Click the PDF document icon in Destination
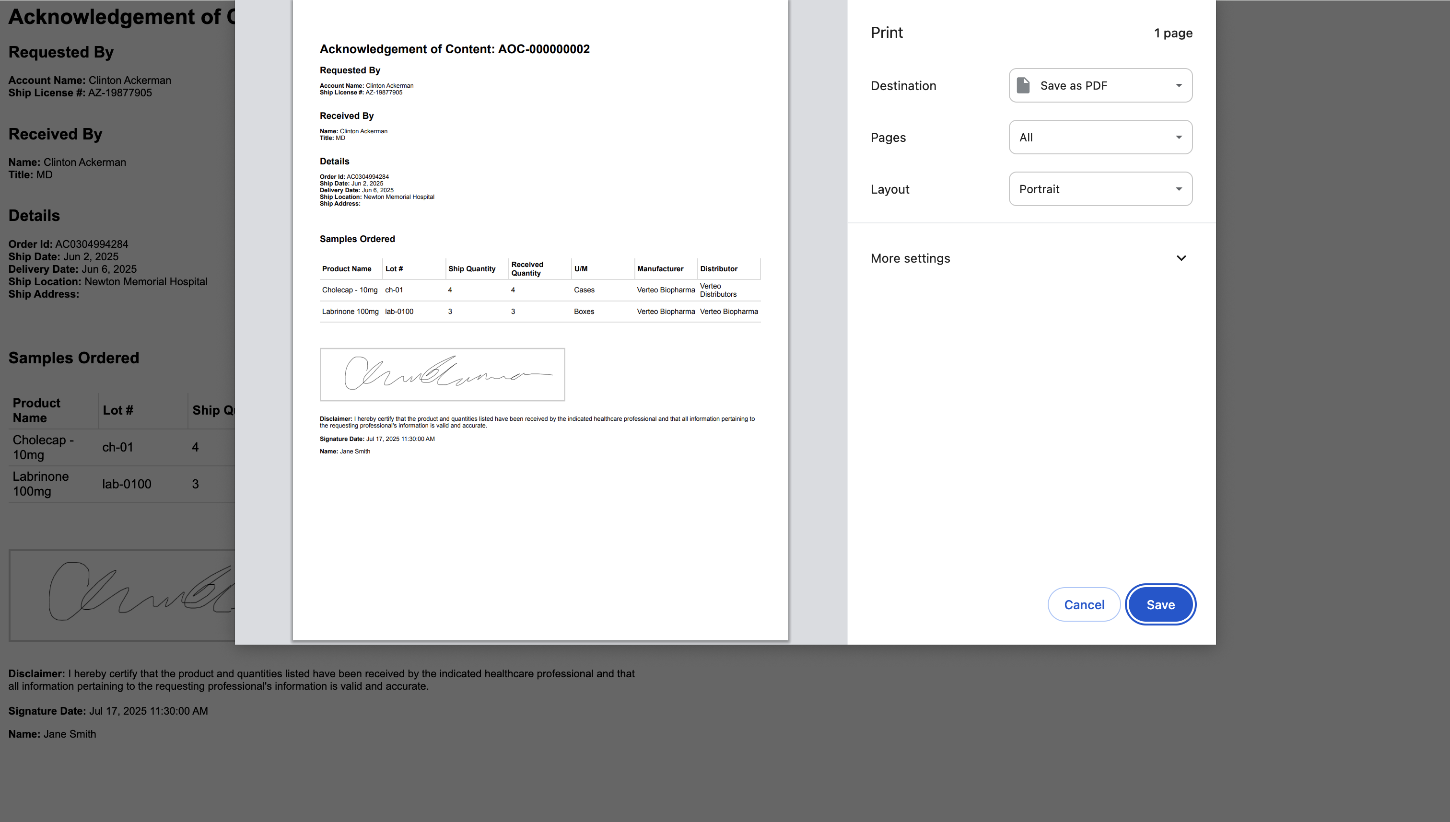The width and height of the screenshot is (1450, 822). [1023, 85]
